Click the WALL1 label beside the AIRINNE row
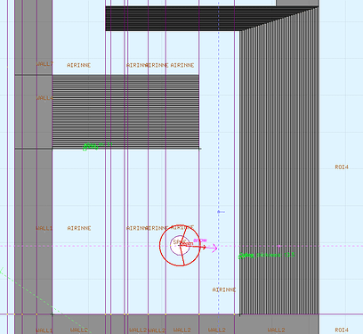This screenshot has height=334, width=363. pos(44,228)
